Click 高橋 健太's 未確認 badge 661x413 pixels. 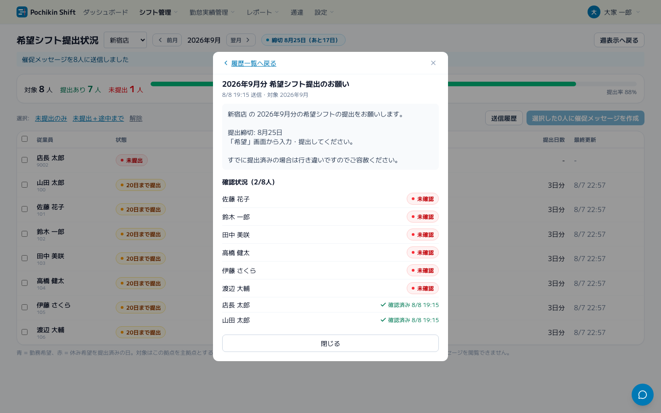(x=423, y=252)
